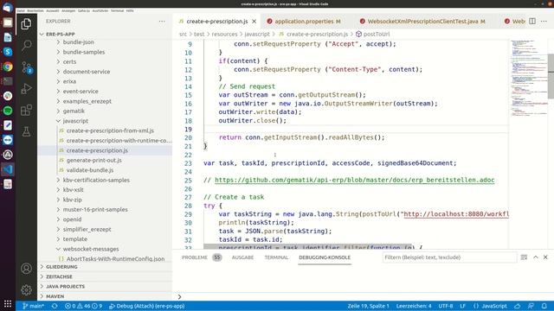Viewport: 554px width, 311px height.
Task: Expand the bundle-json folder
Action: point(79,42)
